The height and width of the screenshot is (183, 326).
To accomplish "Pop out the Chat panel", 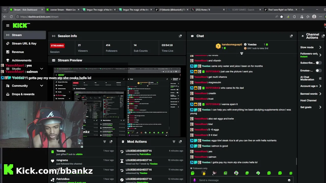I will coord(291,36).
